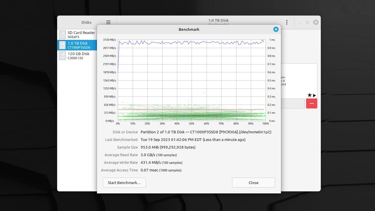Select the SD Card Reader hDEaP3 entry
Viewport: 375px width, 211px height.
pyautogui.click(x=81, y=34)
